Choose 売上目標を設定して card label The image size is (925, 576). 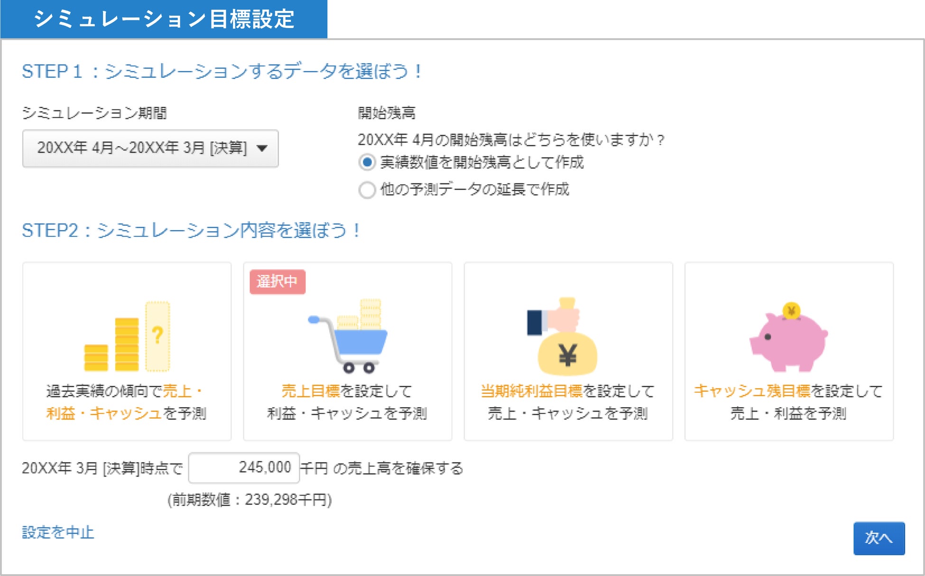point(347,391)
